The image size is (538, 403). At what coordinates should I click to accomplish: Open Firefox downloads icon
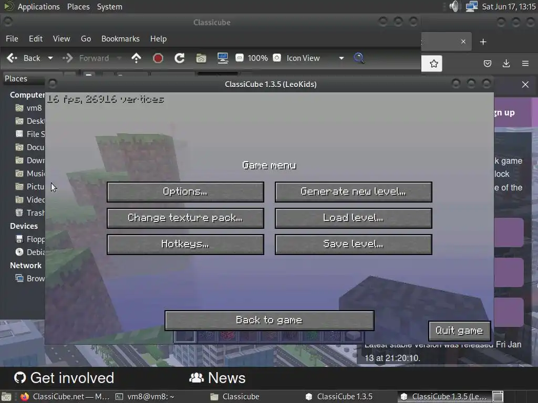click(x=506, y=63)
